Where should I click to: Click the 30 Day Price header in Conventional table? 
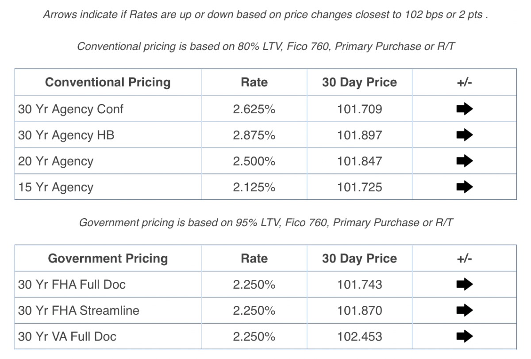[359, 82]
